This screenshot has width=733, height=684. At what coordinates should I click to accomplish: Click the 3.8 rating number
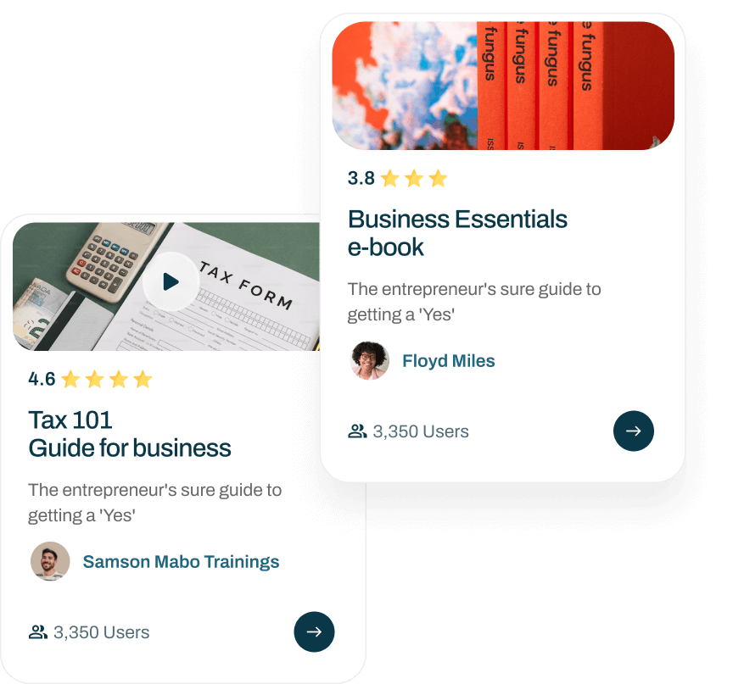pyautogui.click(x=361, y=178)
